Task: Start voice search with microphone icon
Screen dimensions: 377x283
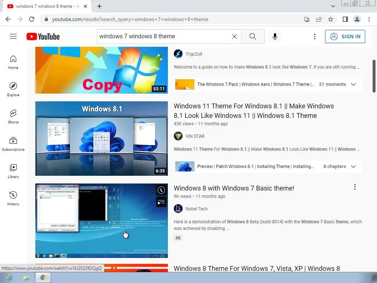Action: pyautogui.click(x=275, y=36)
